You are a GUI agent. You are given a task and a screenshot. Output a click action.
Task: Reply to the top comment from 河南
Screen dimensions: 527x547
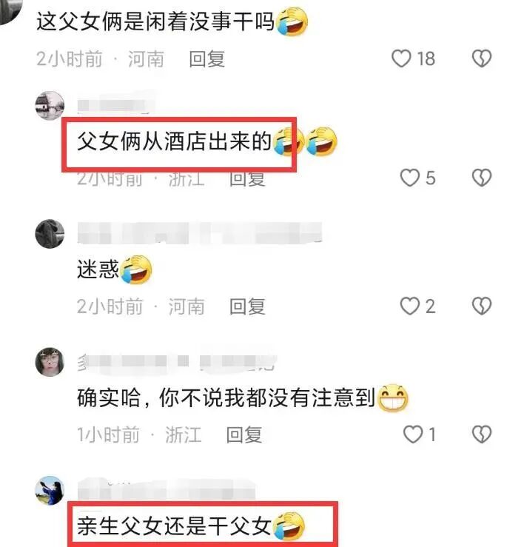point(207,58)
